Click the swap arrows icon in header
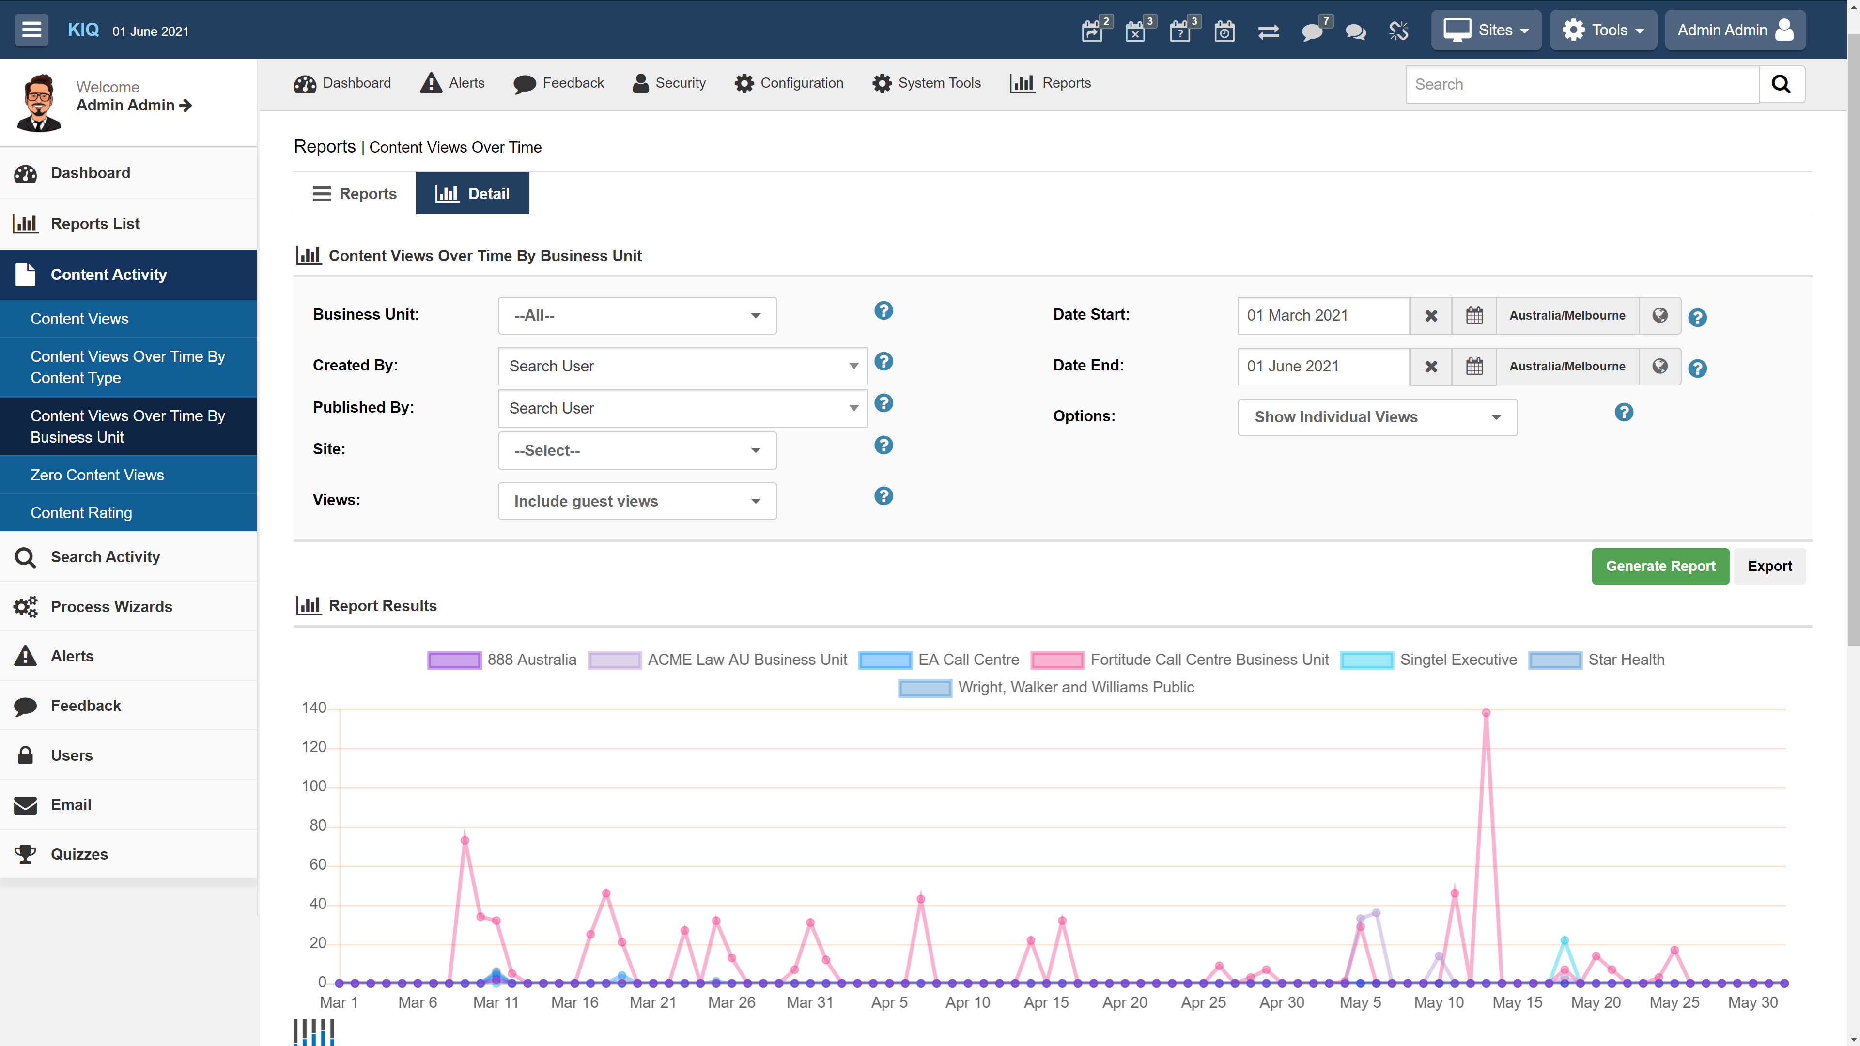This screenshot has width=1860, height=1046. click(x=1268, y=31)
